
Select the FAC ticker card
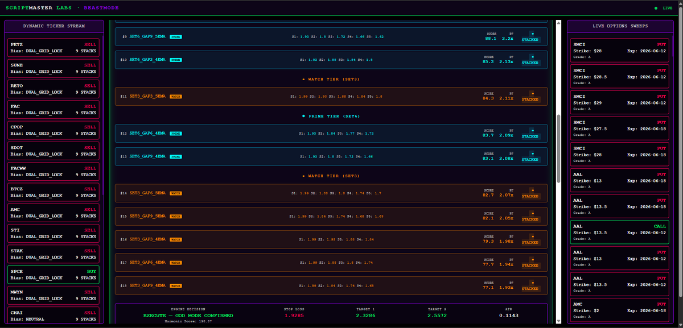[x=54, y=109]
